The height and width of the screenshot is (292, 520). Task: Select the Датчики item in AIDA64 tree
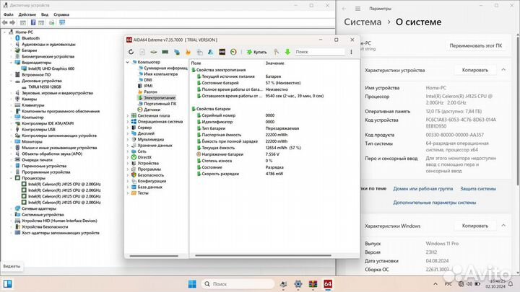click(x=152, y=110)
